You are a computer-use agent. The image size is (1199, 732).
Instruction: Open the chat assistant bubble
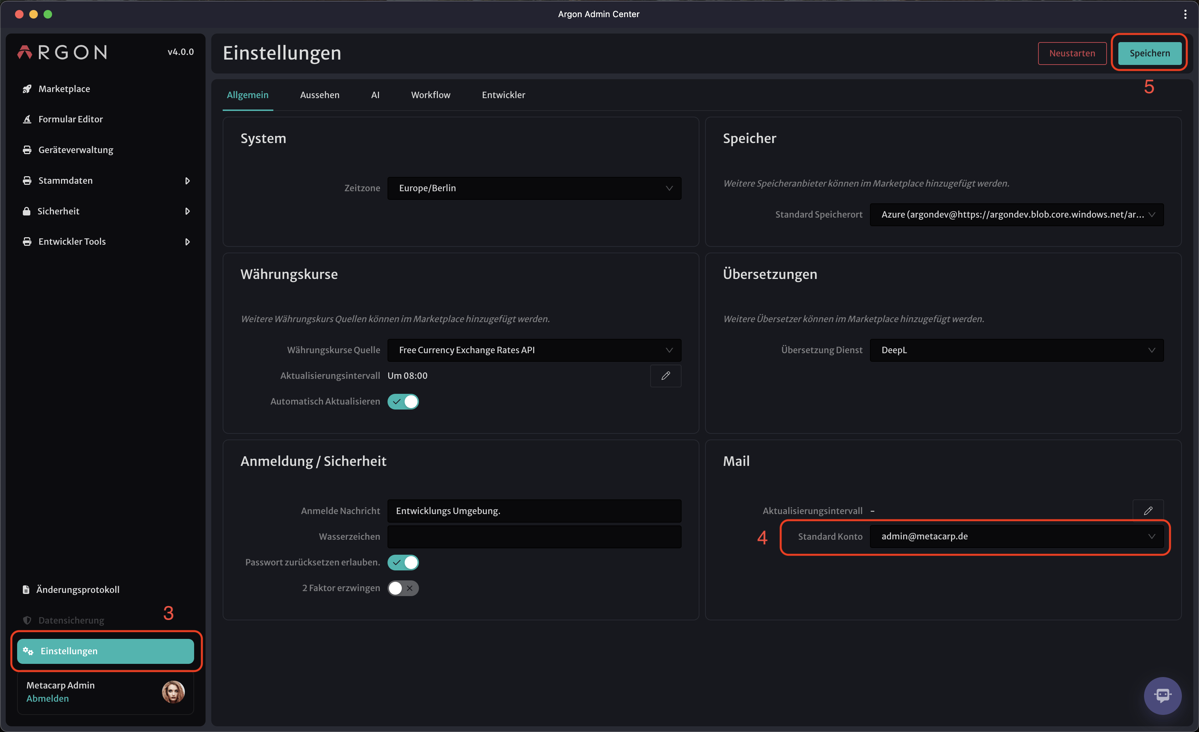1163,696
